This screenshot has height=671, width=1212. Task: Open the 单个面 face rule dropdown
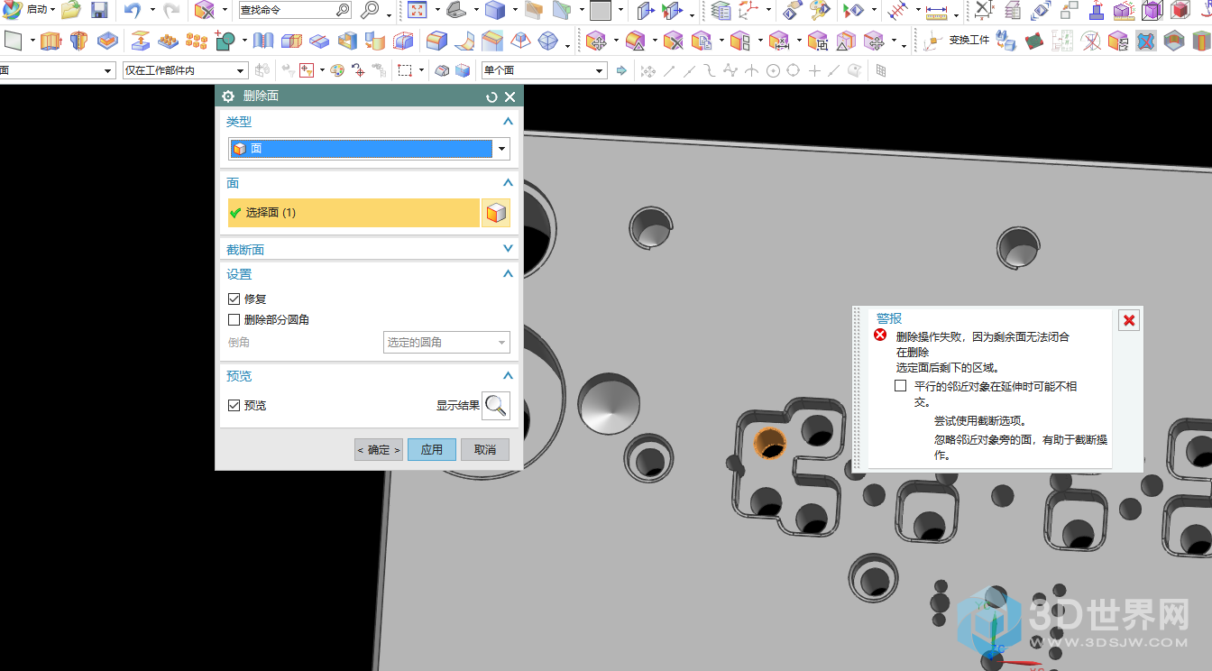(x=544, y=70)
